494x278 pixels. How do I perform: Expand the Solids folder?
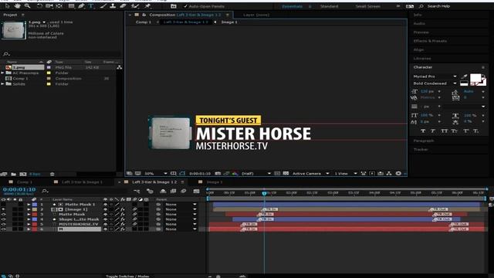[3, 84]
